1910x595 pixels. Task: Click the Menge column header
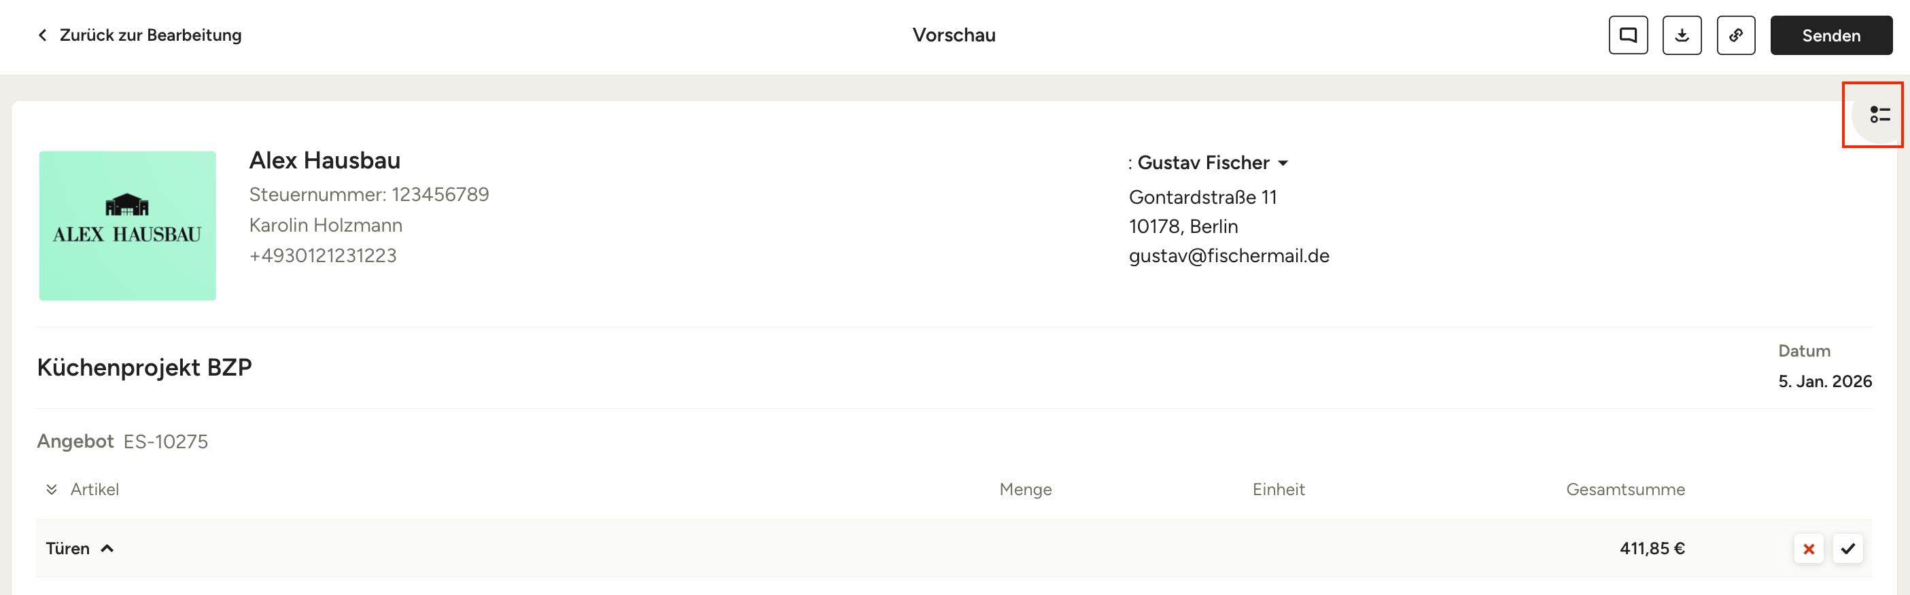pos(1025,489)
